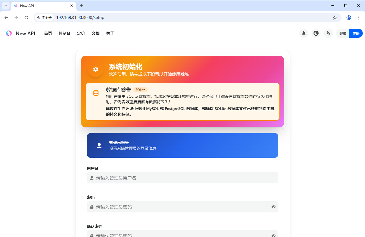Click the 用户名 input field
The height and width of the screenshot is (237, 365).
[182, 178]
